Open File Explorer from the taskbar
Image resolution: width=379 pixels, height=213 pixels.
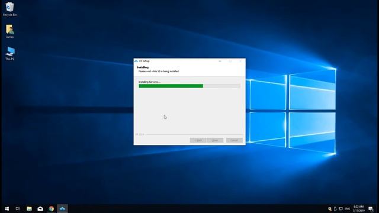tap(29, 209)
